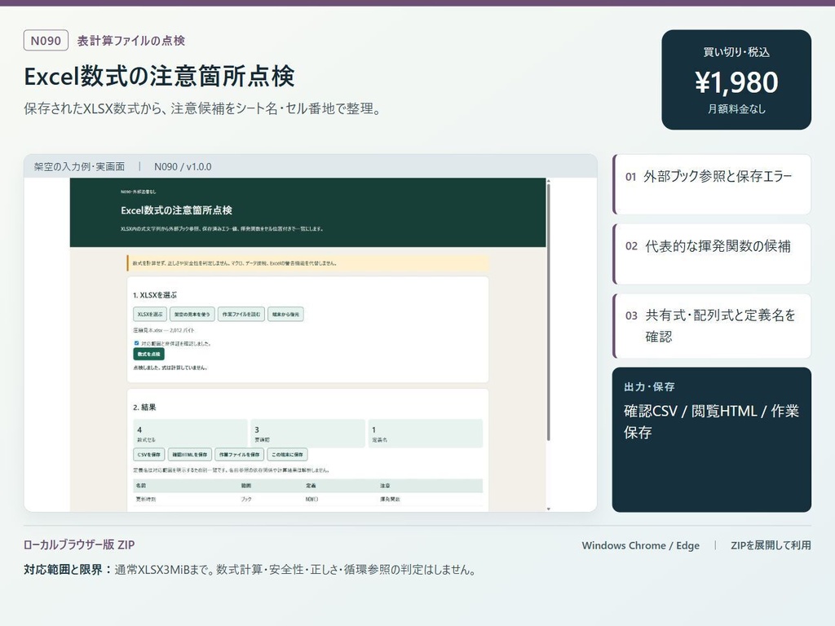Save the work file via 作業ファイルを保存
The image size is (835, 626).
point(240,455)
